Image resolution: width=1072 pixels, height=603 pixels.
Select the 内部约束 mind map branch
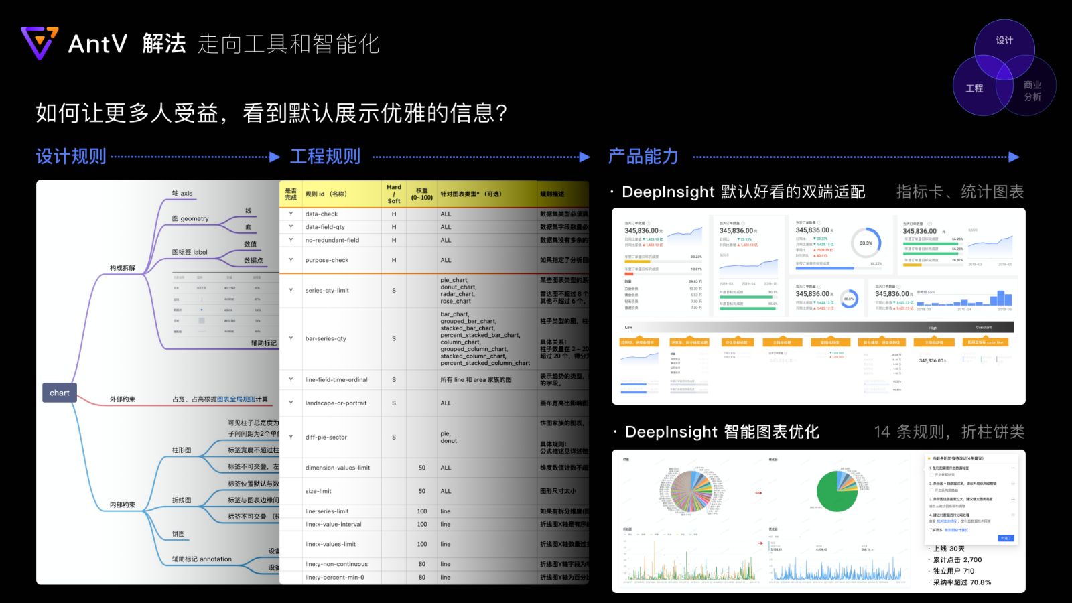click(x=123, y=505)
